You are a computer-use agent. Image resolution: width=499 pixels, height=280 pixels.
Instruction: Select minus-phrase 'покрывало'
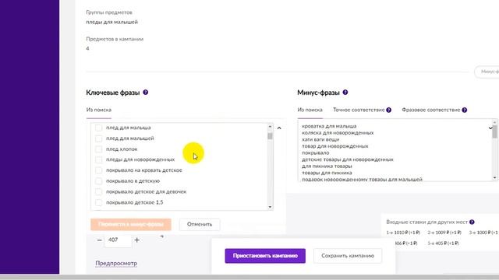[x=316, y=153]
